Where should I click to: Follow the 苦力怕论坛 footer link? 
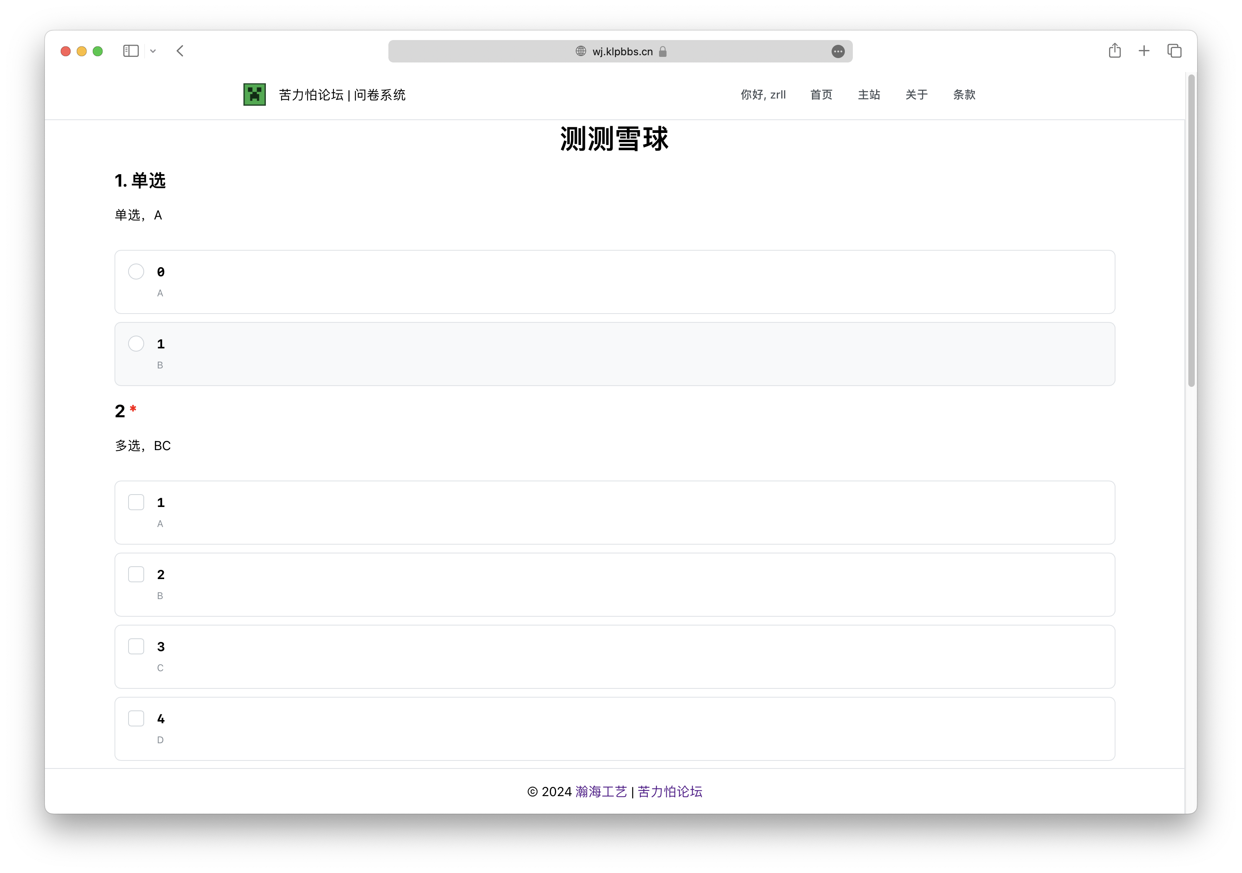pos(670,791)
